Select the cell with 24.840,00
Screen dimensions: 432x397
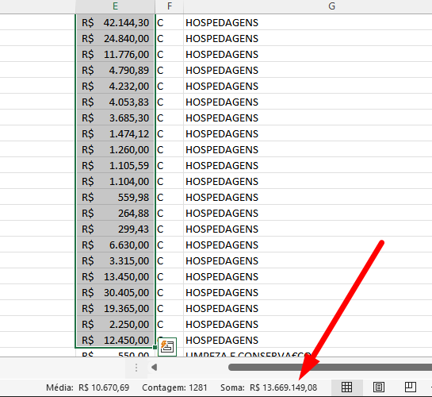116,38
